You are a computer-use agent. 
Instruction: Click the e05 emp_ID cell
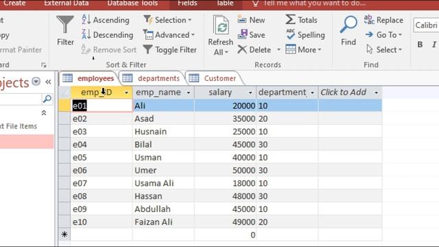[102, 157]
